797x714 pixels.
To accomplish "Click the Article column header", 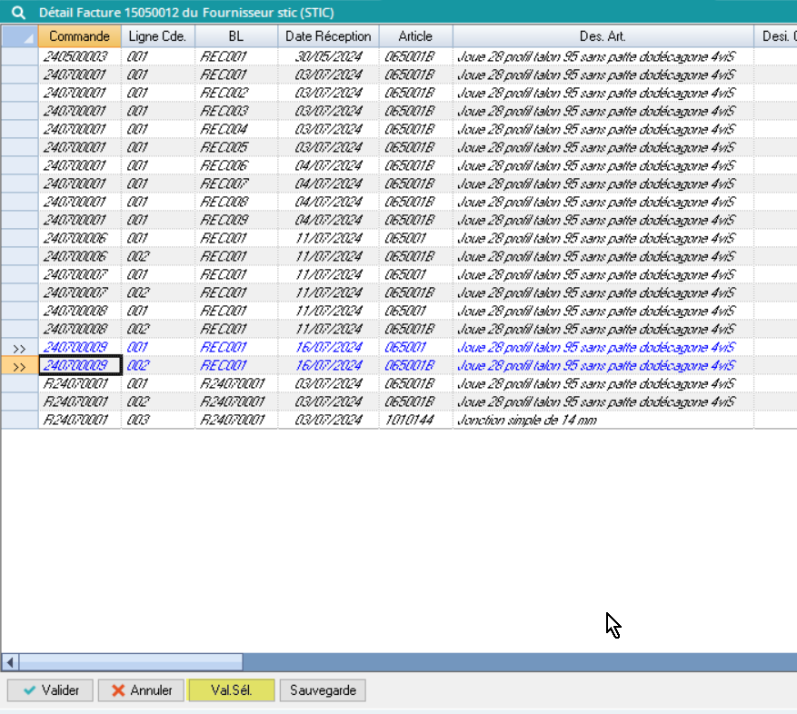I will pos(414,36).
